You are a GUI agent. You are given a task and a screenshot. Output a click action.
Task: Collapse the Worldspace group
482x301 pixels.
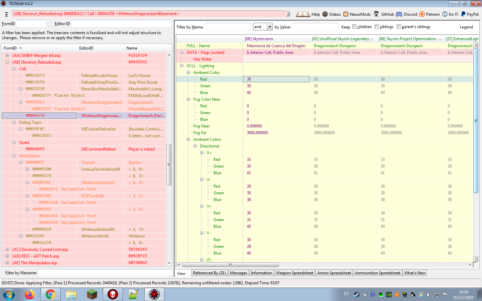coord(14,156)
